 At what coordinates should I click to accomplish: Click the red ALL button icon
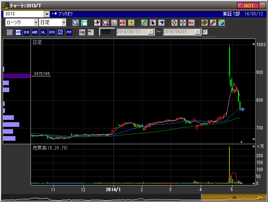(191, 23)
